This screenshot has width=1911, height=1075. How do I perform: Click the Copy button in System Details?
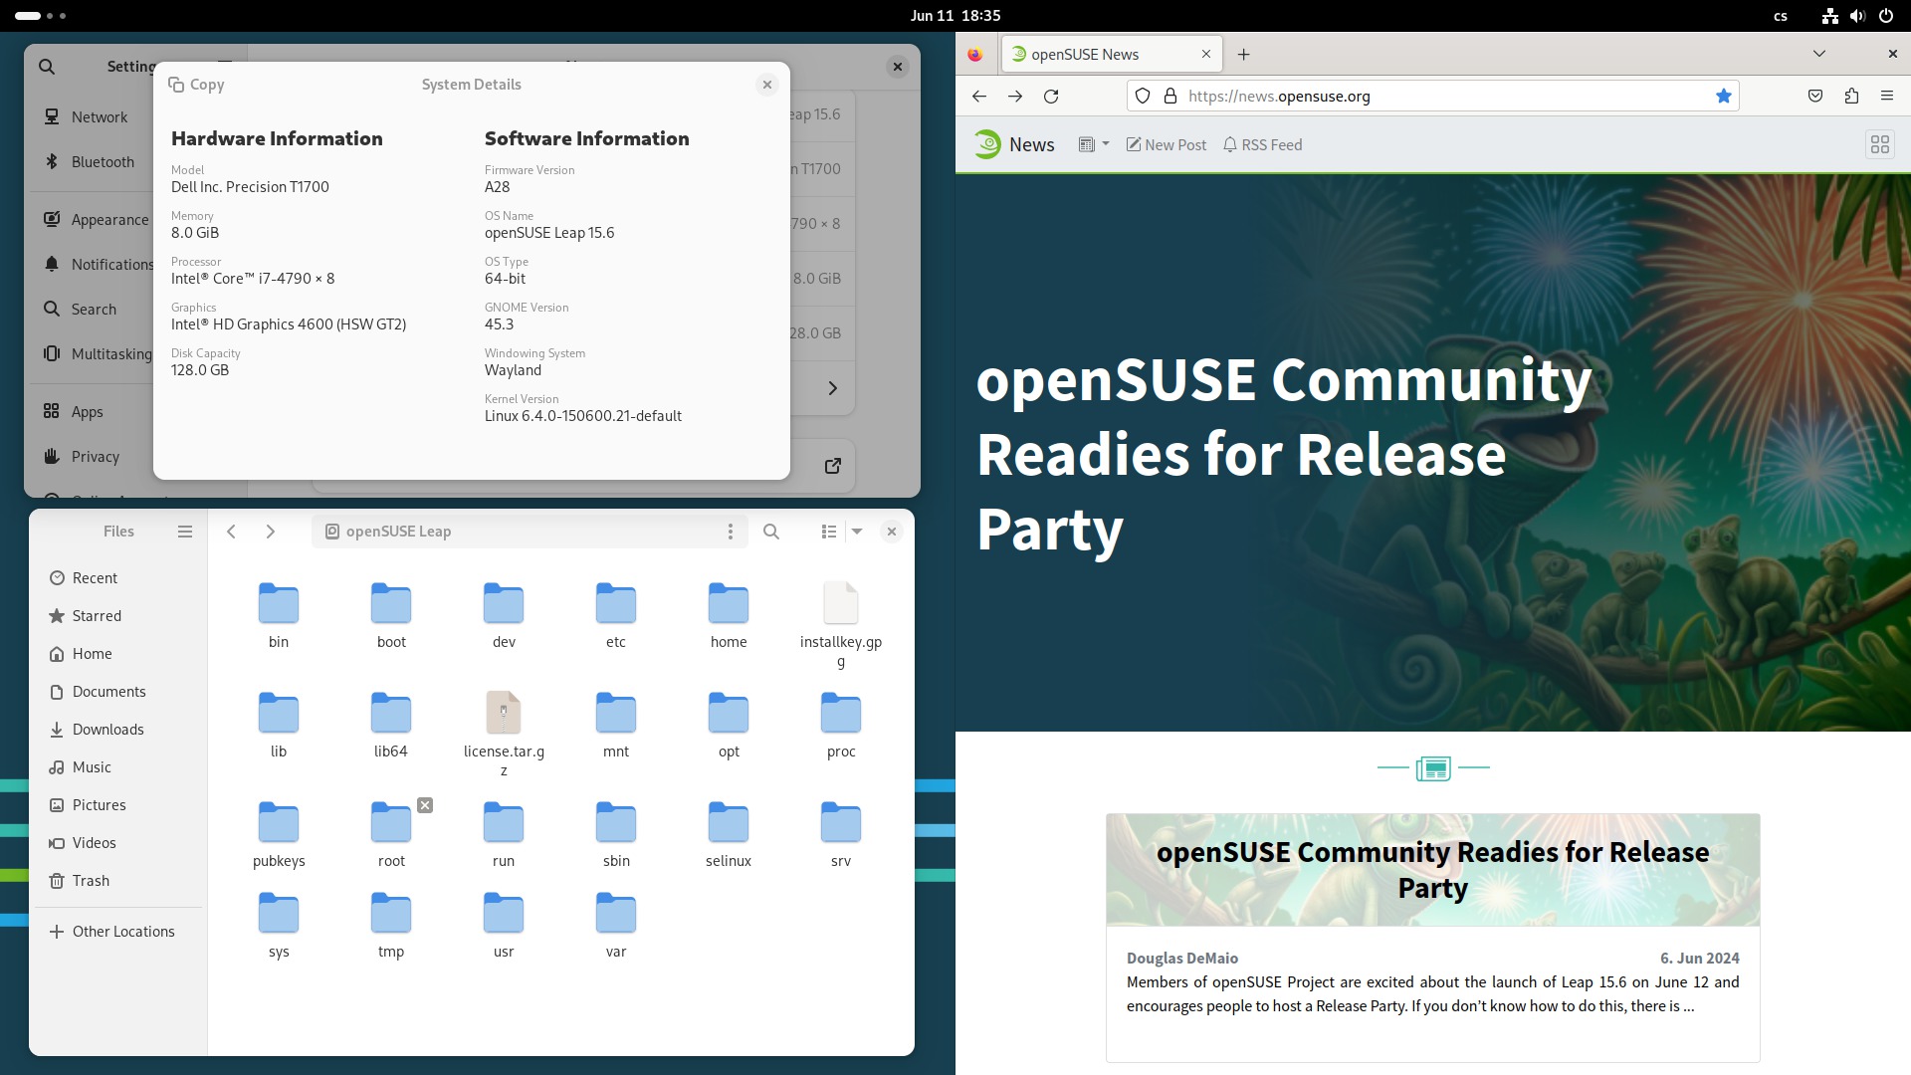pyautogui.click(x=196, y=85)
